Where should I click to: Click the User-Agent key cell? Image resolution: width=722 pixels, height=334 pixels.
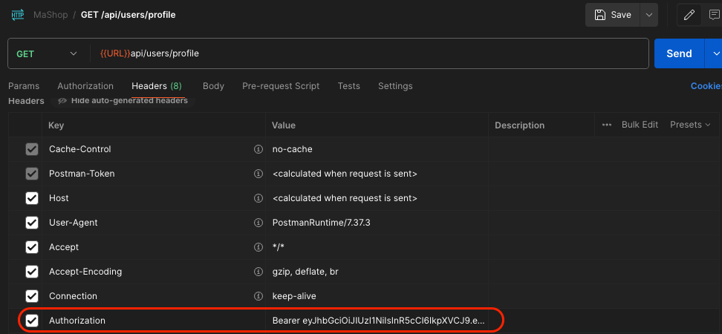(x=154, y=223)
